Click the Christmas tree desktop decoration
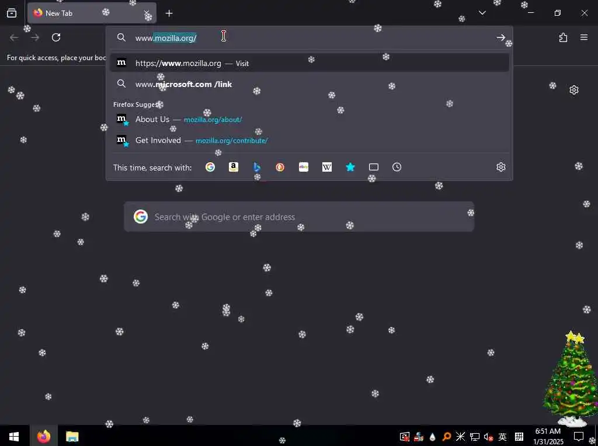This screenshot has width=598, height=446. coord(571,379)
